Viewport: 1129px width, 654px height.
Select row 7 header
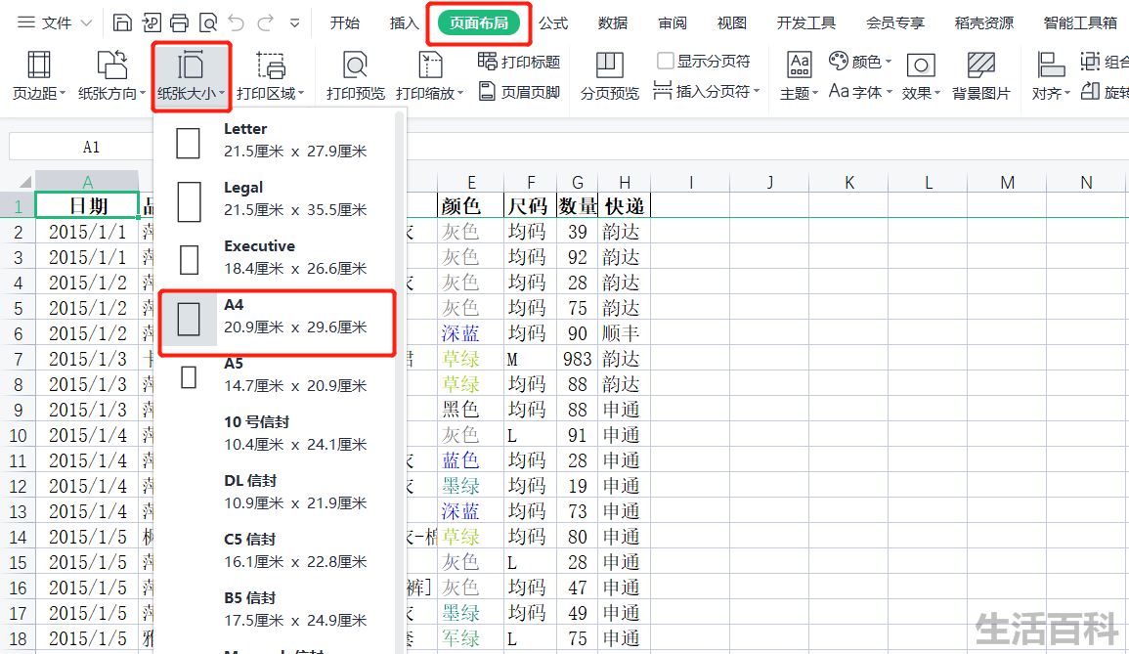click(x=18, y=359)
